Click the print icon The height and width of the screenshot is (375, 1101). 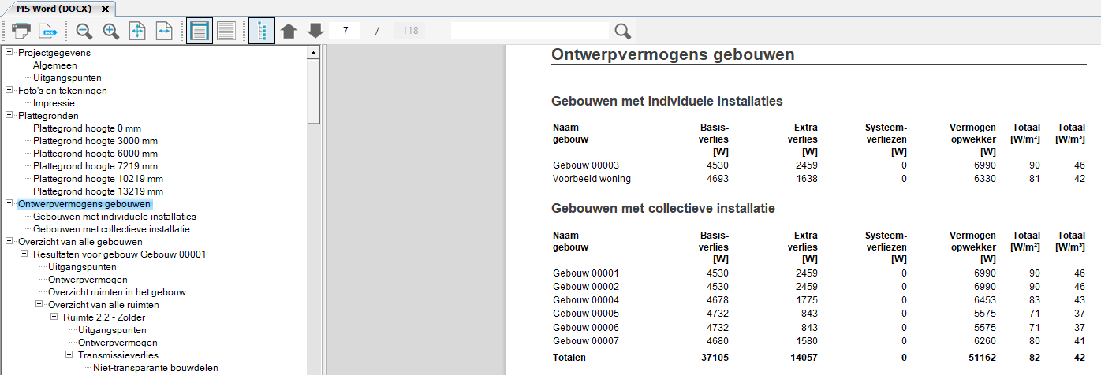[x=21, y=32]
